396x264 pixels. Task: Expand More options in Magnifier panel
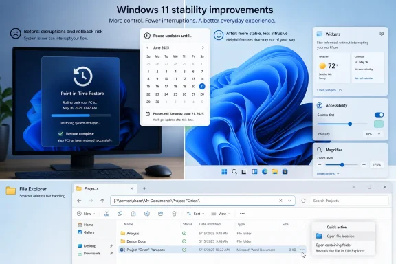(x=327, y=174)
